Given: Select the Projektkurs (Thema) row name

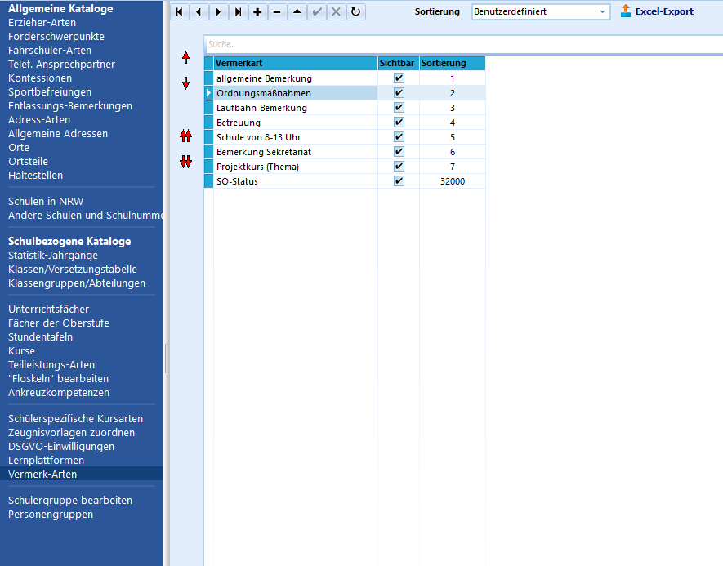Looking at the screenshot, I should coord(257,167).
